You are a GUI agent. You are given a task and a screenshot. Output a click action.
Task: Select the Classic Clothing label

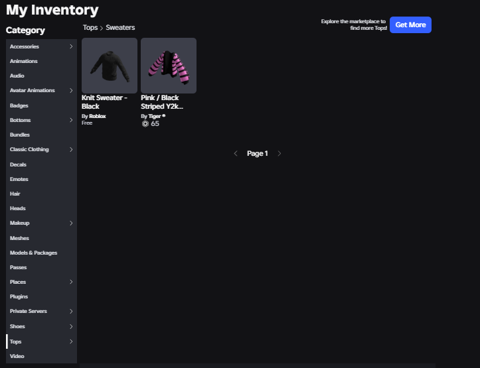coord(29,149)
